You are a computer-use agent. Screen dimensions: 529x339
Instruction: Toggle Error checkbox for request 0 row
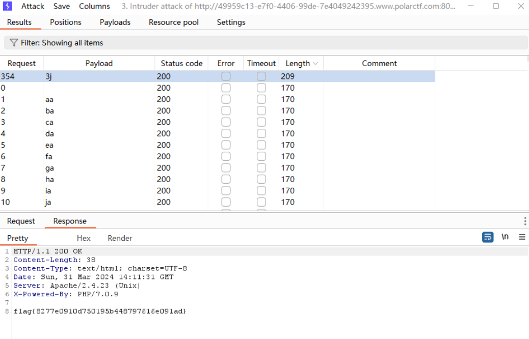click(226, 88)
